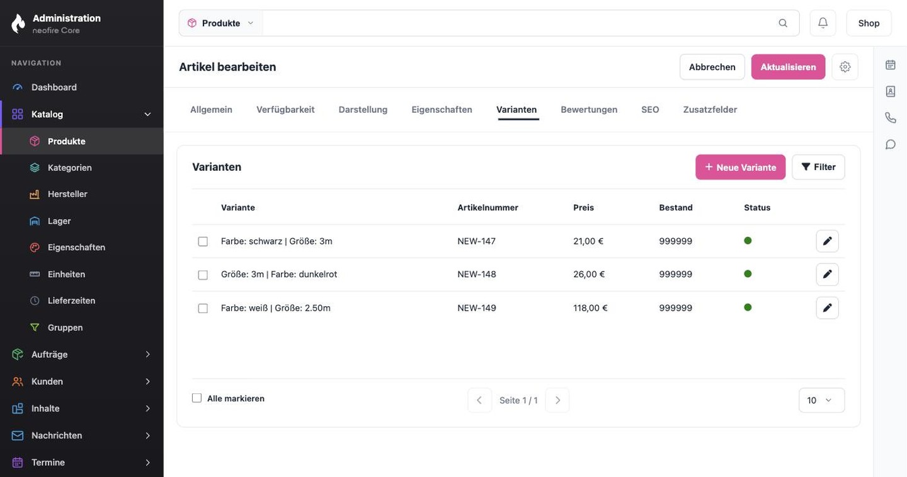Open the contacts icon in right sidebar
Image resolution: width=907 pixels, height=477 pixels.
pos(891,91)
